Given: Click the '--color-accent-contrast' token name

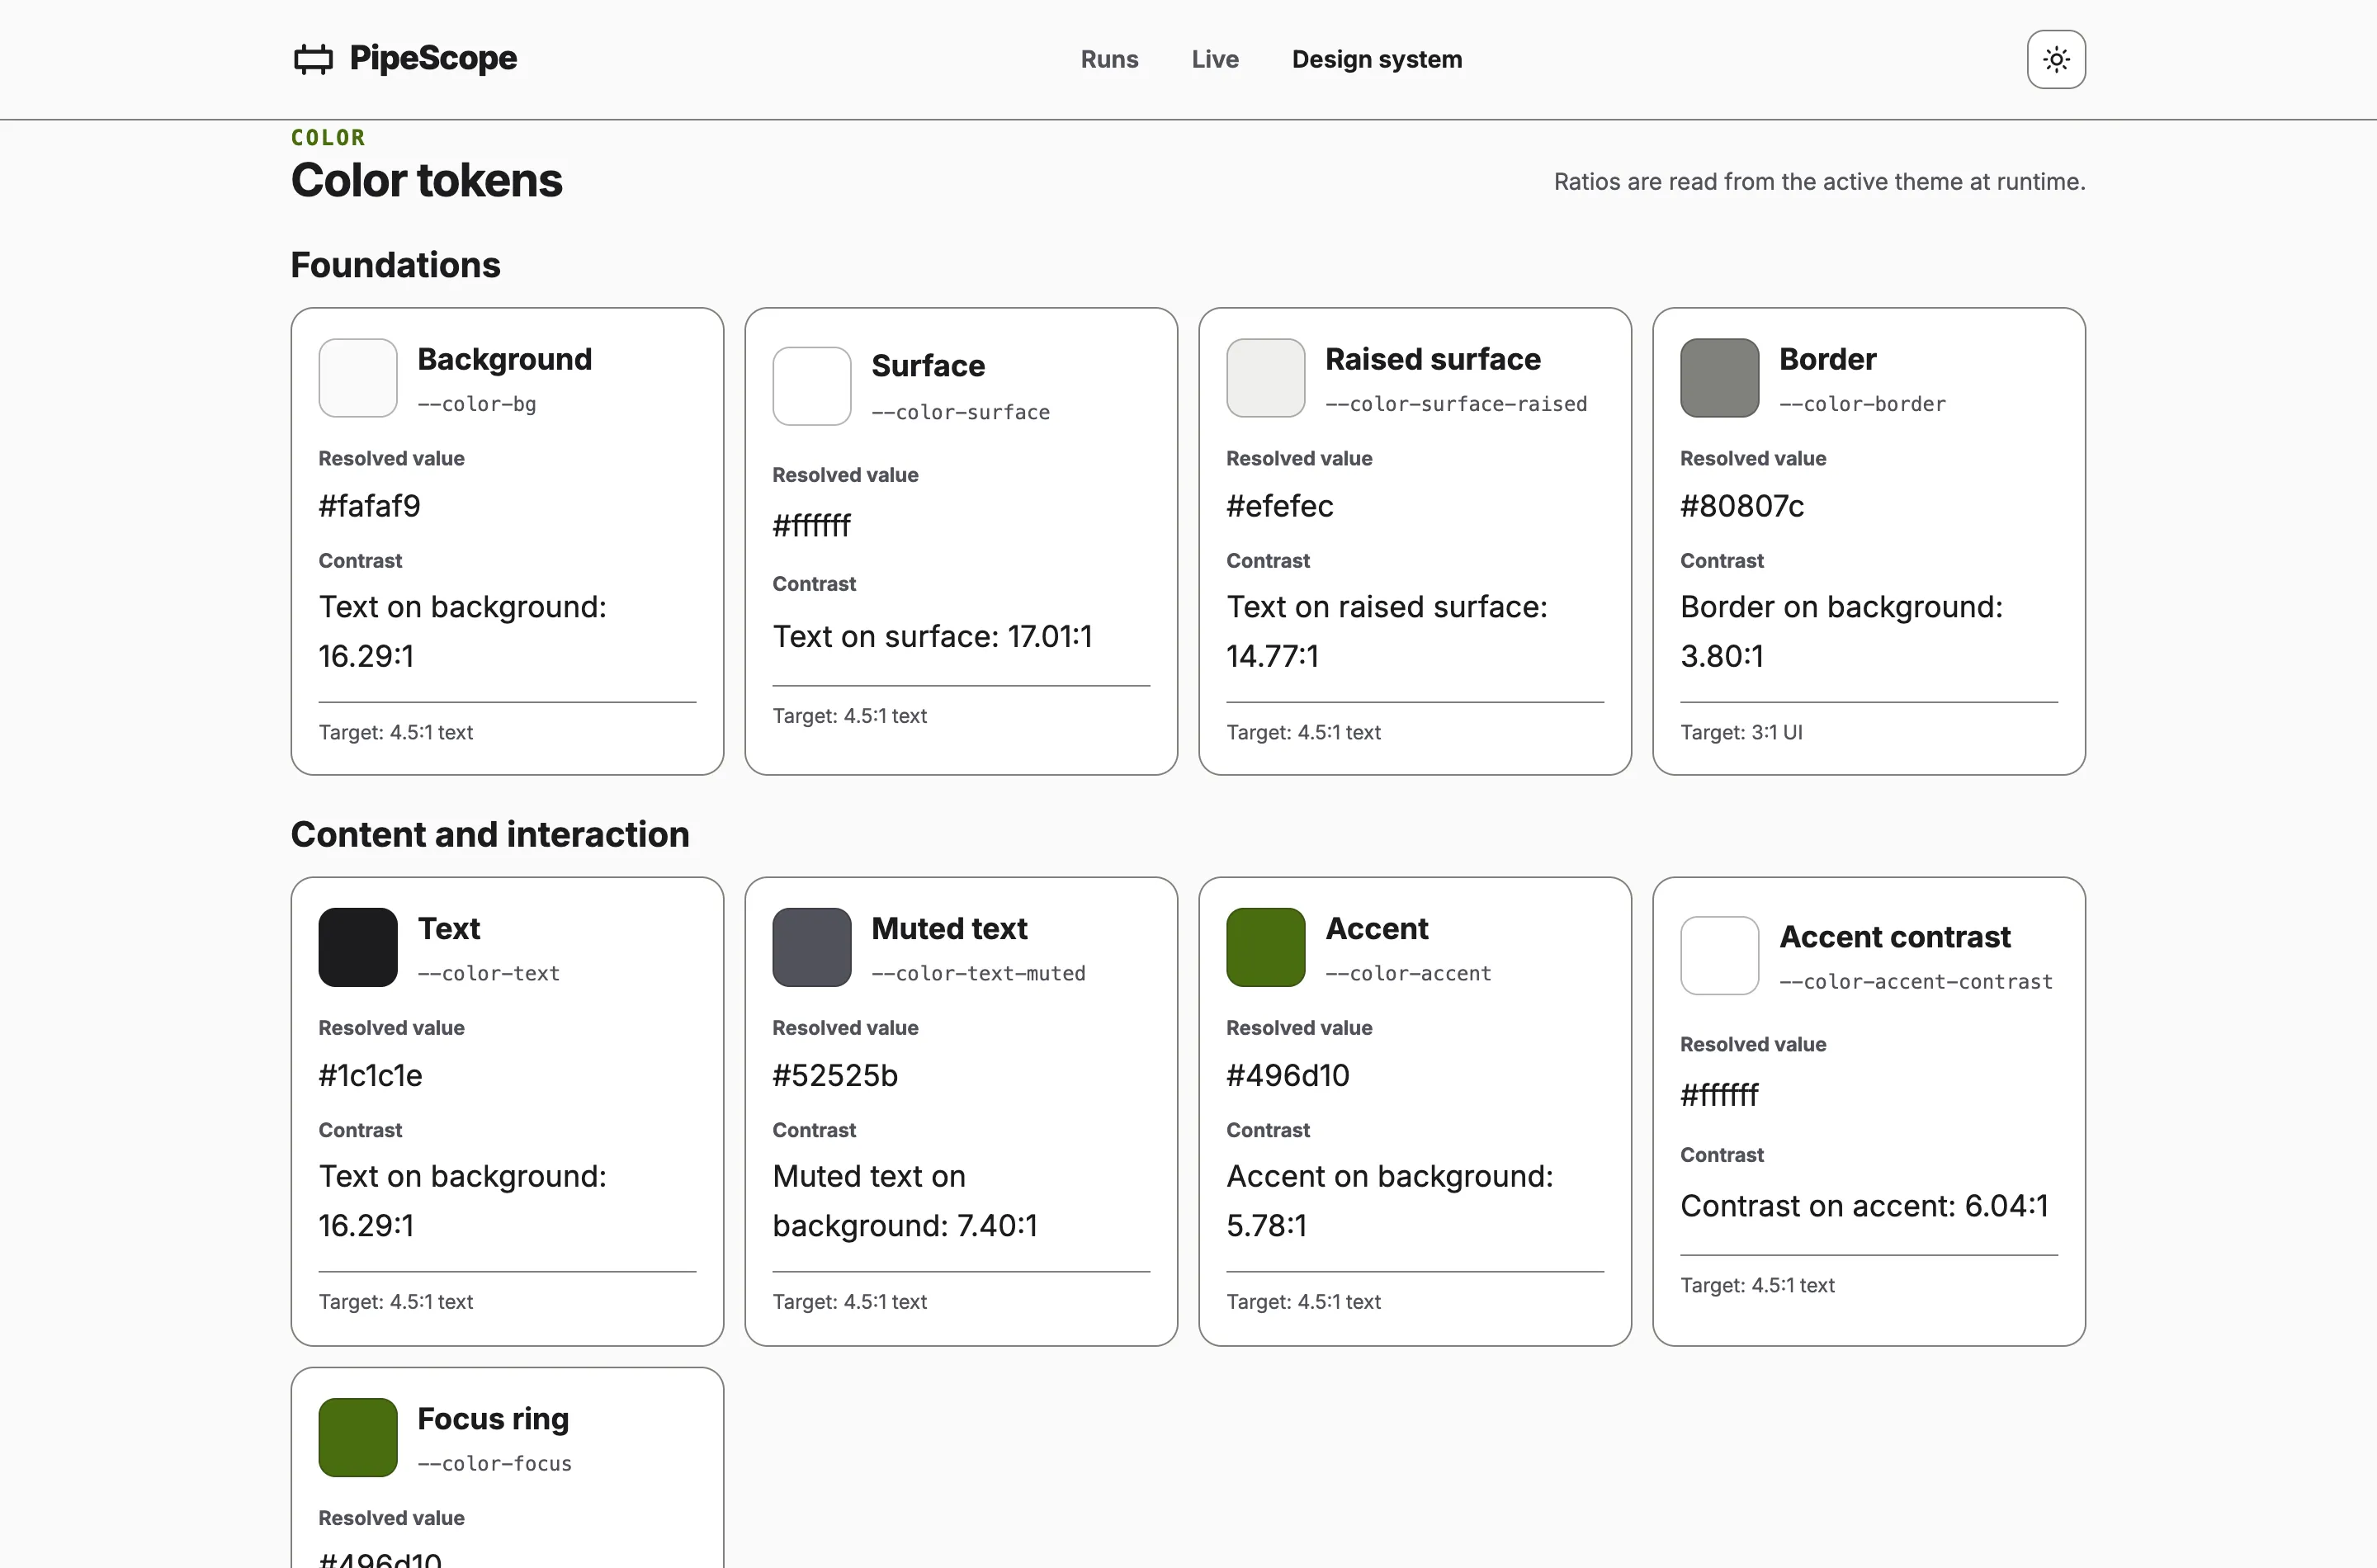Looking at the screenshot, I should pyautogui.click(x=1916, y=981).
